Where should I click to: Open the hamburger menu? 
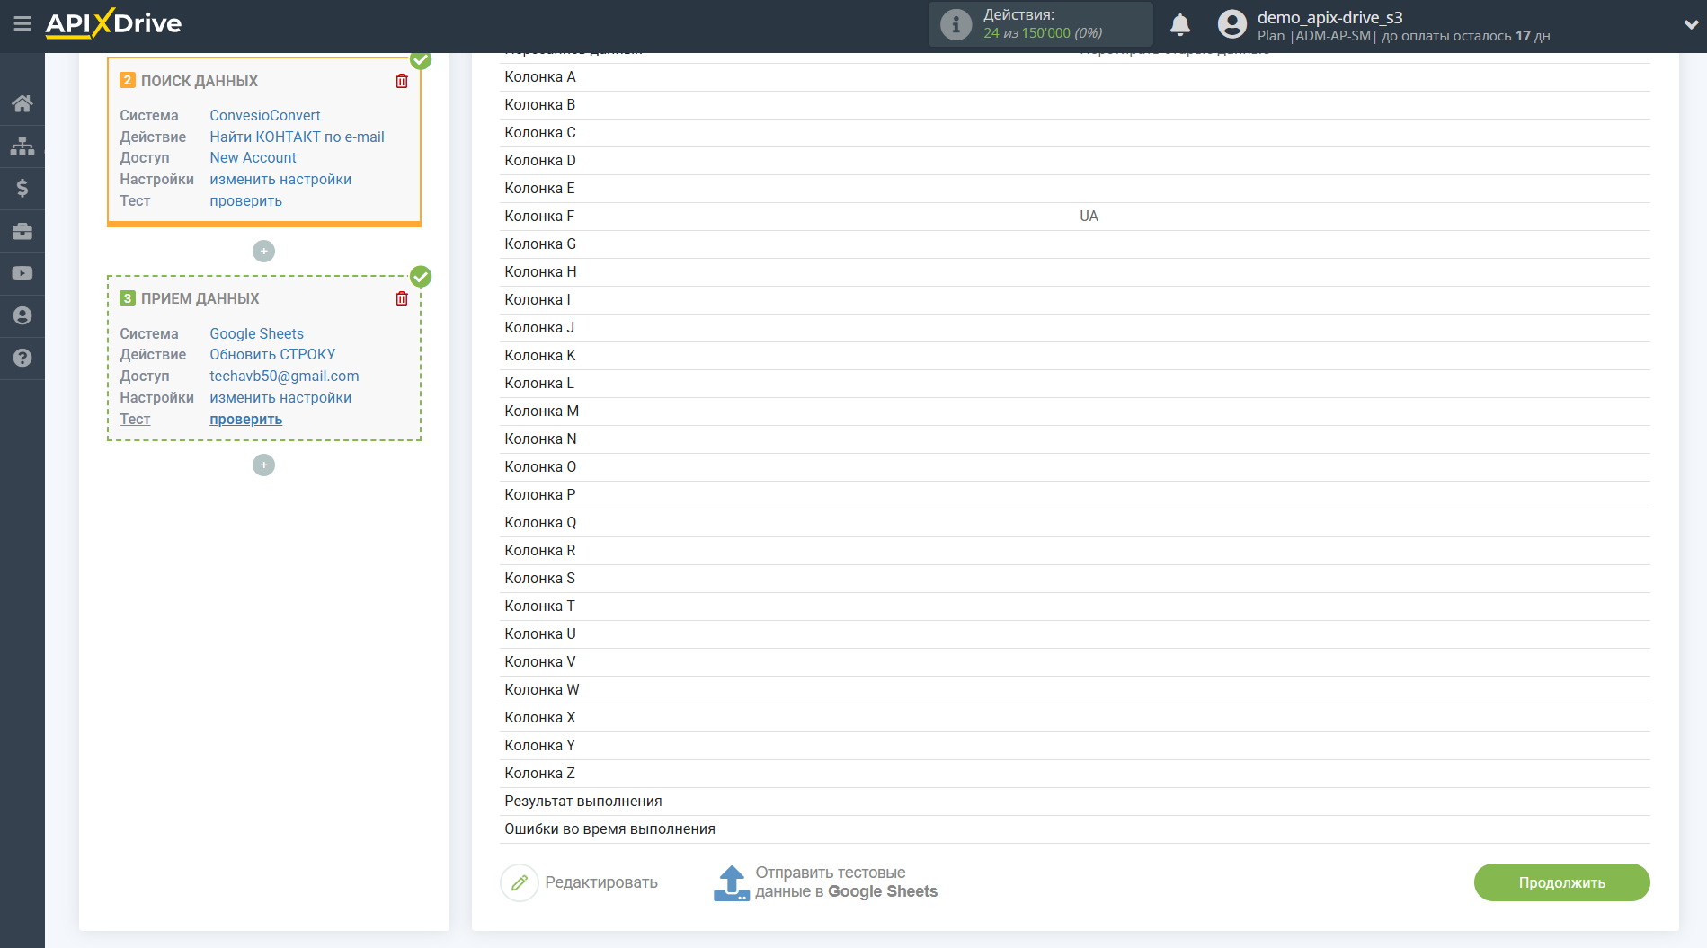click(x=22, y=24)
